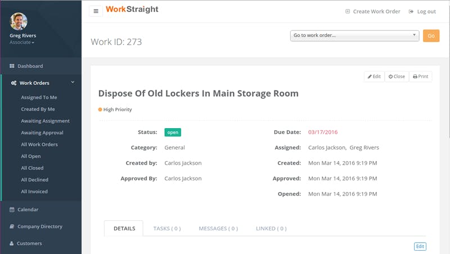Click Greg Rivers profile picture
The image size is (450, 254).
19,21
